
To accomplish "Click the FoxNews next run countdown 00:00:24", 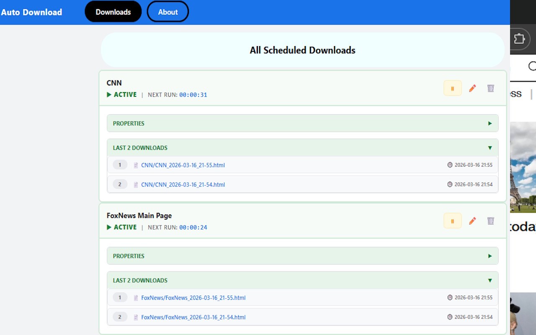I will [193, 227].
